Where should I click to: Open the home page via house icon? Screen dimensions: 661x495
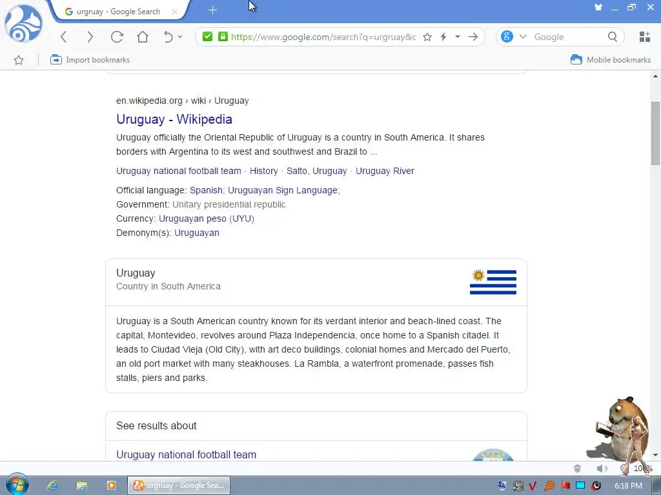143,37
